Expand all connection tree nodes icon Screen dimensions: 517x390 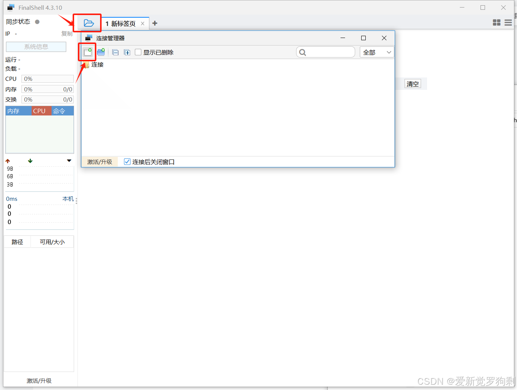click(127, 53)
